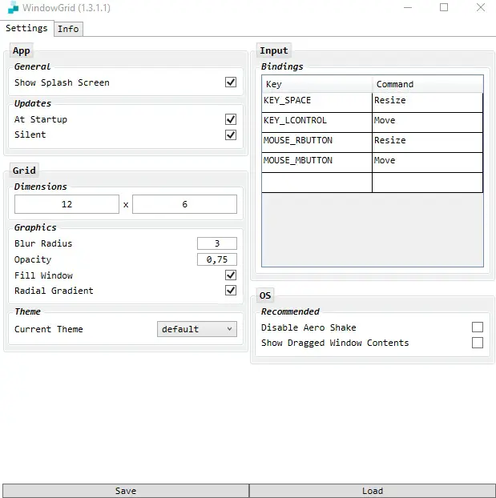
Task: Select the MOUSE_MBUTTON binding cell
Action: [x=317, y=163]
